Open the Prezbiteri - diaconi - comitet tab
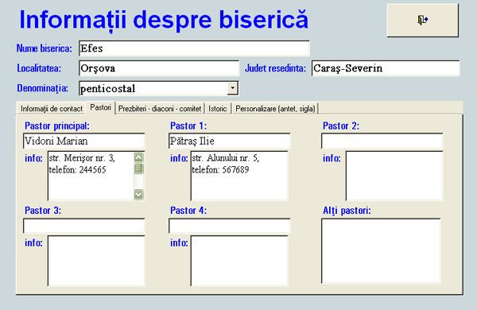Viewport: 477px width, 310px height. click(x=160, y=109)
